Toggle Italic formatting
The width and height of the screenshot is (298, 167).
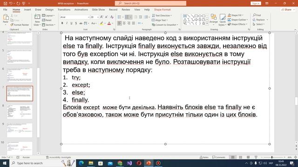click(67, 23)
